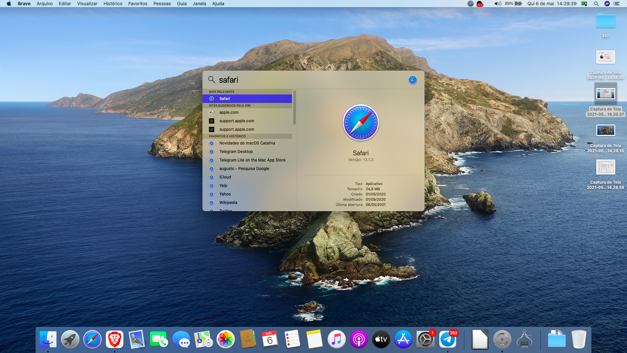The image size is (627, 353).
Task: Open Brave browser from the dock
Action: pos(115,339)
